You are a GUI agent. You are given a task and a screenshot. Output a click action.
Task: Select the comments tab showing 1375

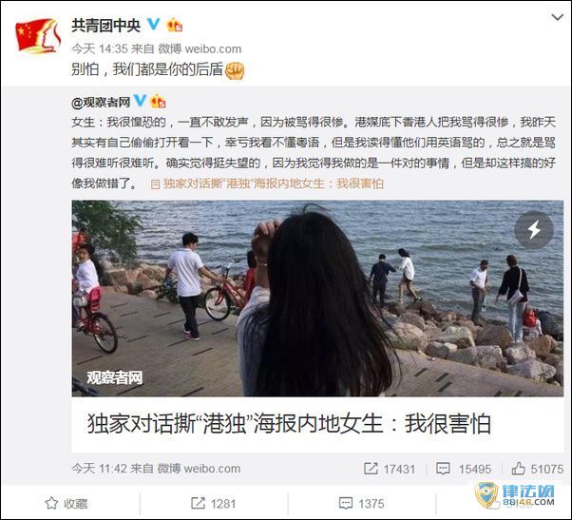tap(361, 504)
